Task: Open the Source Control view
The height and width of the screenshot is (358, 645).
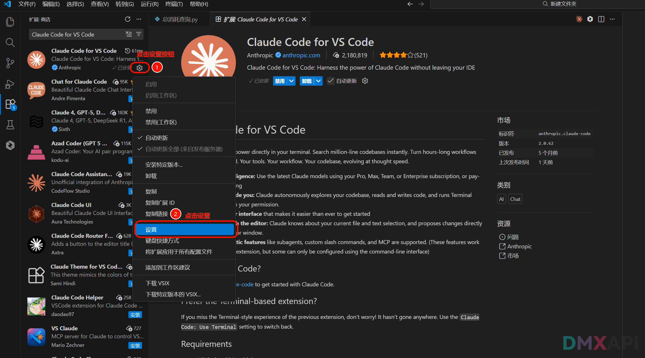Action: 10,63
